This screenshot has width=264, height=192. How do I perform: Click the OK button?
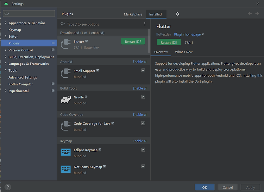point(205,187)
